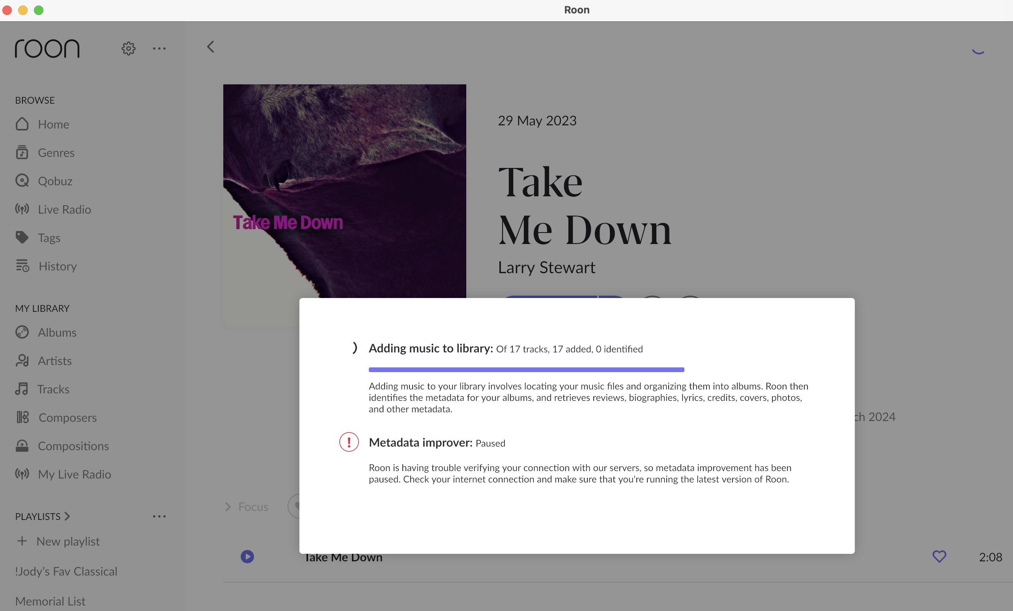Open Roon settings gear icon
Image resolution: width=1013 pixels, height=611 pixels.
point(128,48)
